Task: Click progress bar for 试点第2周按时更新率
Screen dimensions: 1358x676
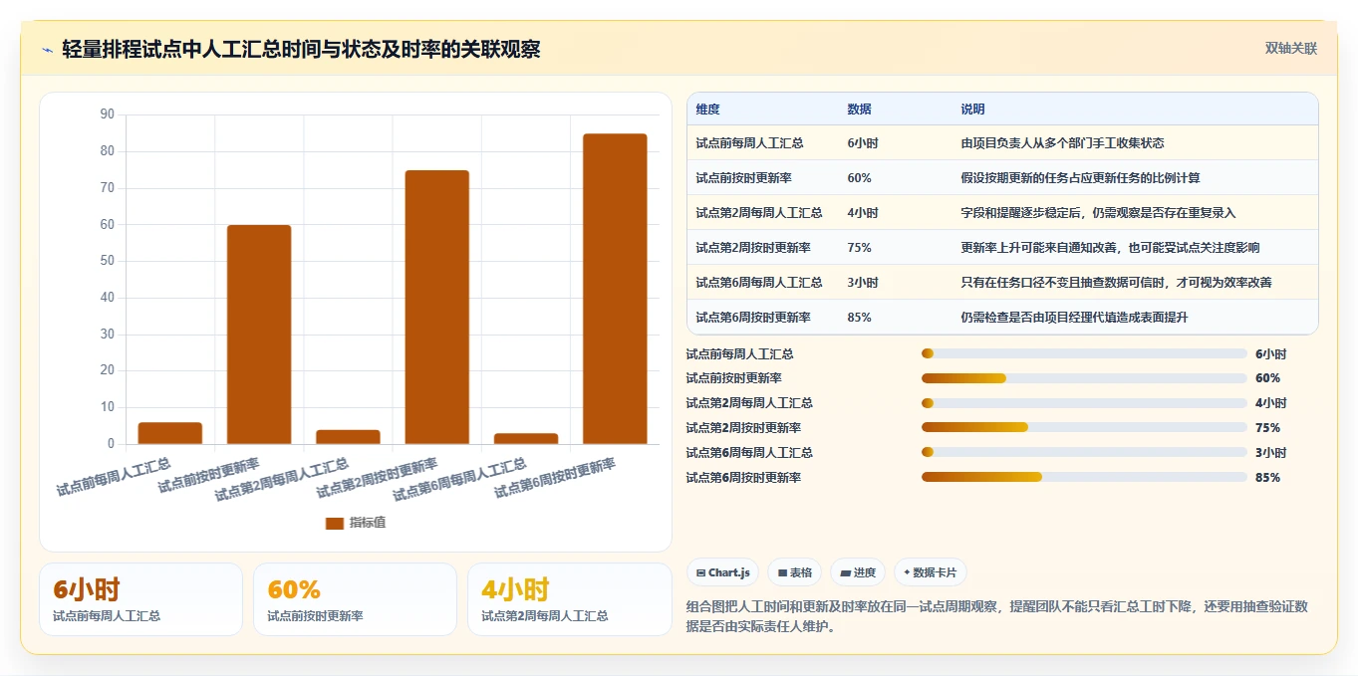Action: [1084, 427]
